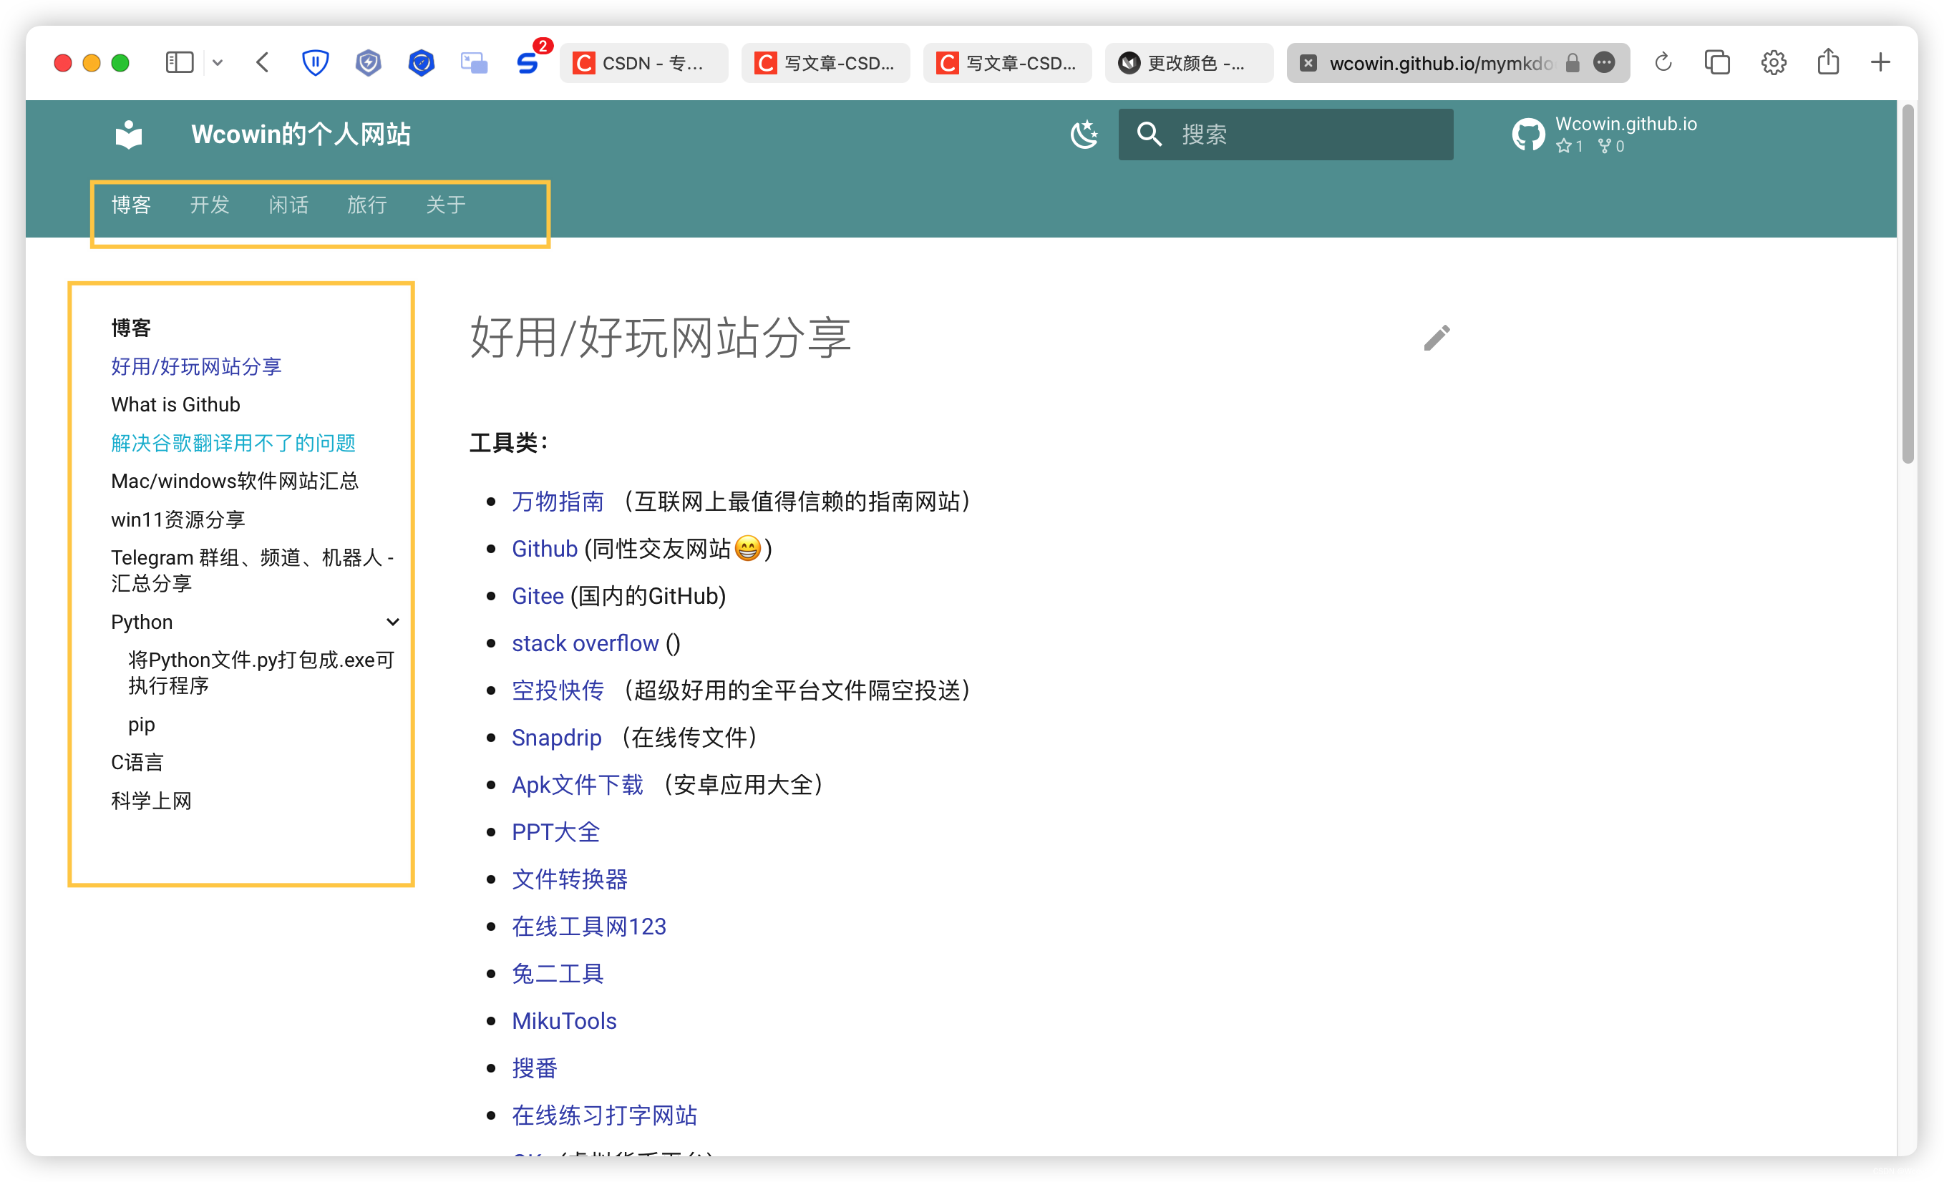Switch to the 更改颜色 browser tab
Viewport: 1944px width, 1182px height.
tap(1187, 62)
